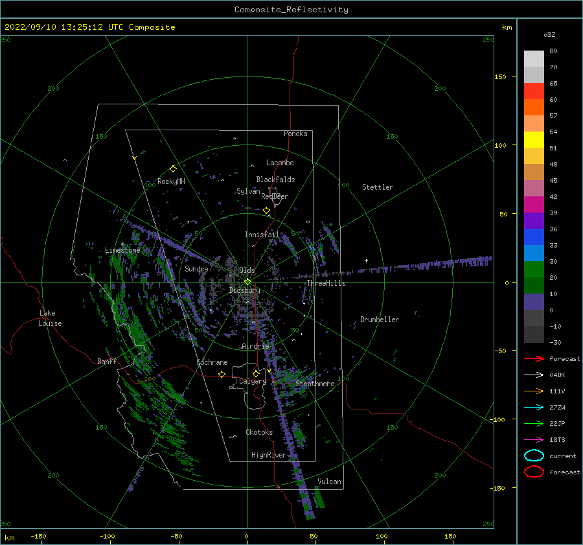Screen dimensions: 583x545
Task: Select the Vulcan label
Action: tap(329, 481)
